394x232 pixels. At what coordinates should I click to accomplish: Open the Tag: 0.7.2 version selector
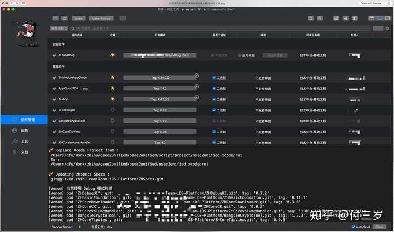coord(160,110)
